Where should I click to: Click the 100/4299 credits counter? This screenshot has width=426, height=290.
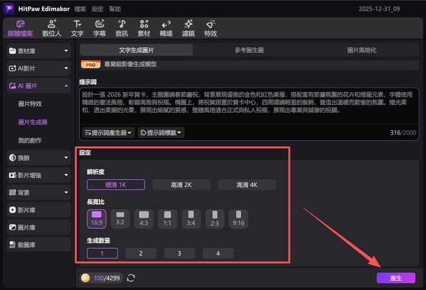(107, 278)
